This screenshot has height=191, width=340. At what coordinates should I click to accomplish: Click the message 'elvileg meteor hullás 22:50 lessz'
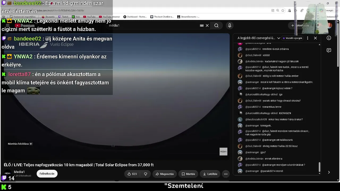(x=280, y=146)
